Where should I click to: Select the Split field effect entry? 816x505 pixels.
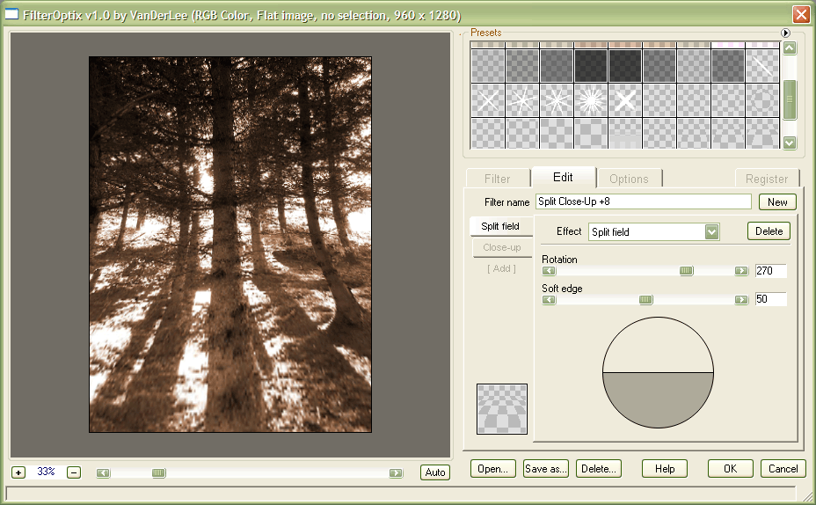pos(500,226)
